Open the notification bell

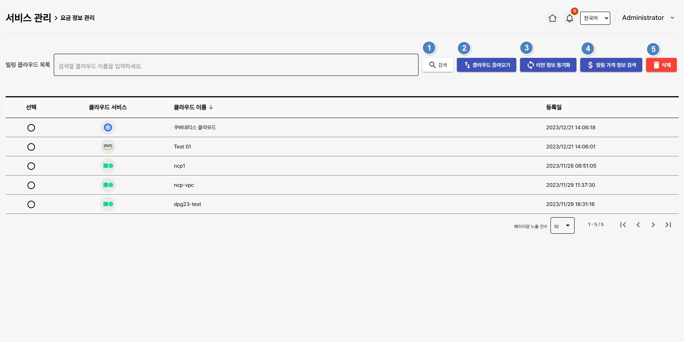click(x=569, y=18)
